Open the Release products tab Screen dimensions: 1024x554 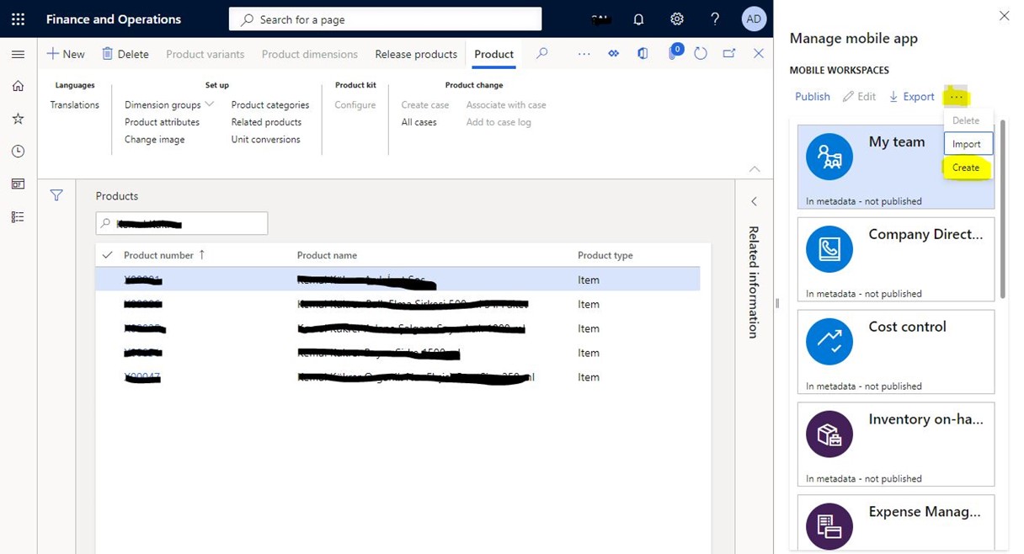click(416, 54)
